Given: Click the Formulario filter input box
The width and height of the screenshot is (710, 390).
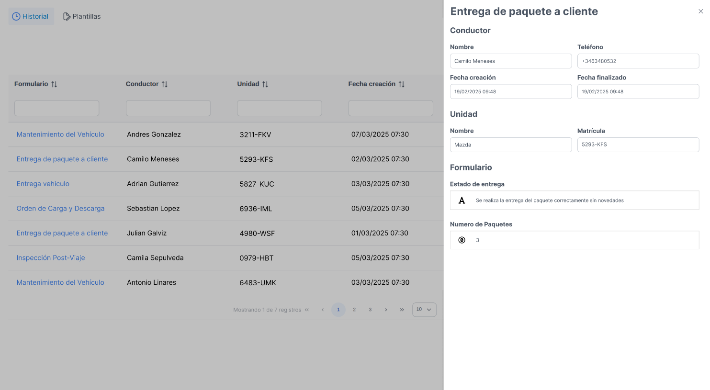Looking at the screenshot, I should (x=56, y=108).
